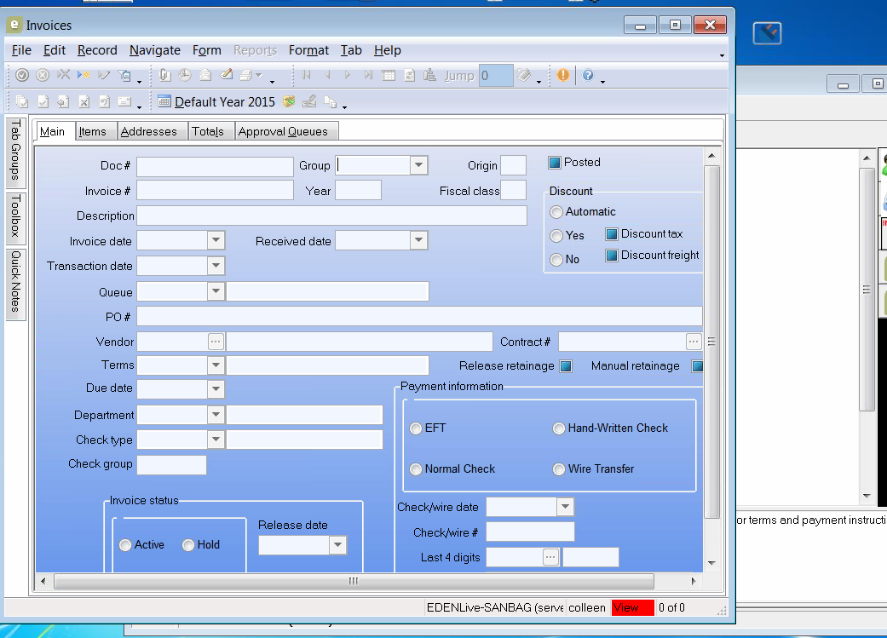Screen dimensions: 887x638
Task: Select the EFT payment radio button
Action: [x=416, y=428]
